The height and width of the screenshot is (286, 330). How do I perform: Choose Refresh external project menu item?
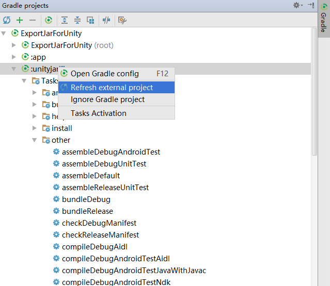[x=116, y=88]
